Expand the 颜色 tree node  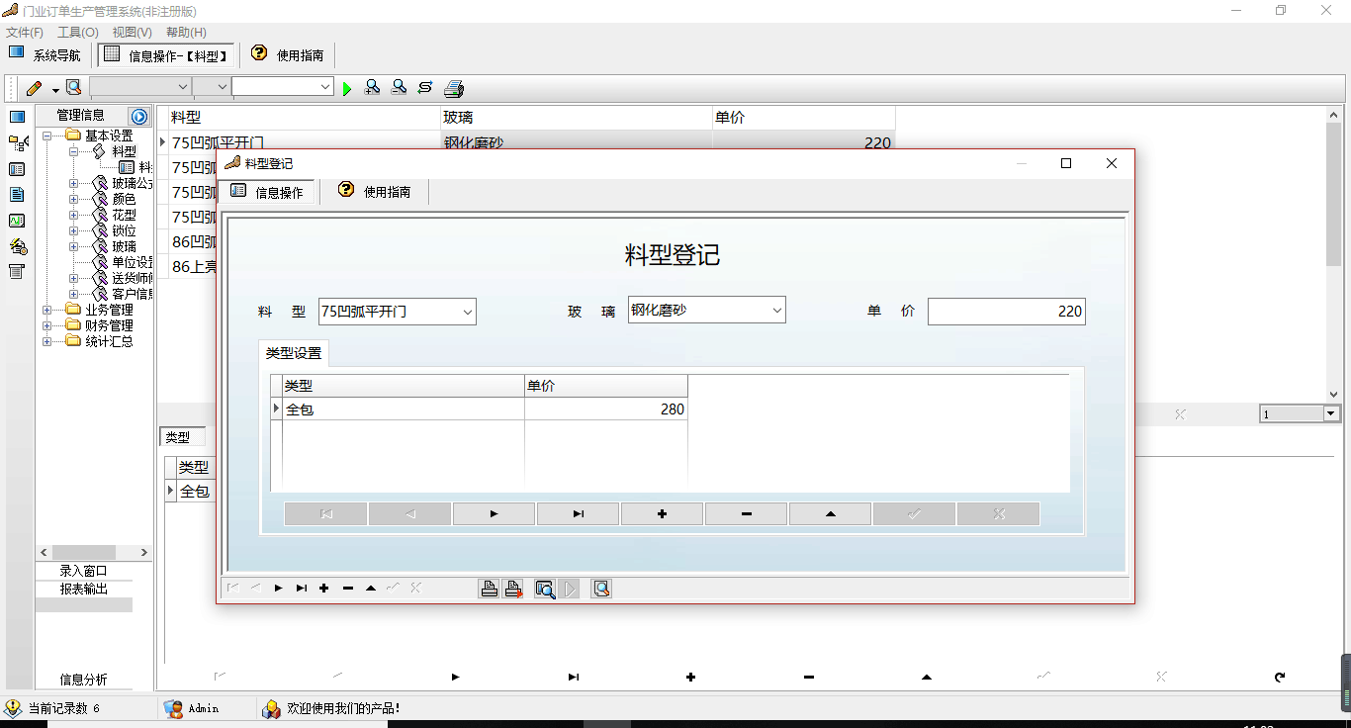tap(73, 199)
